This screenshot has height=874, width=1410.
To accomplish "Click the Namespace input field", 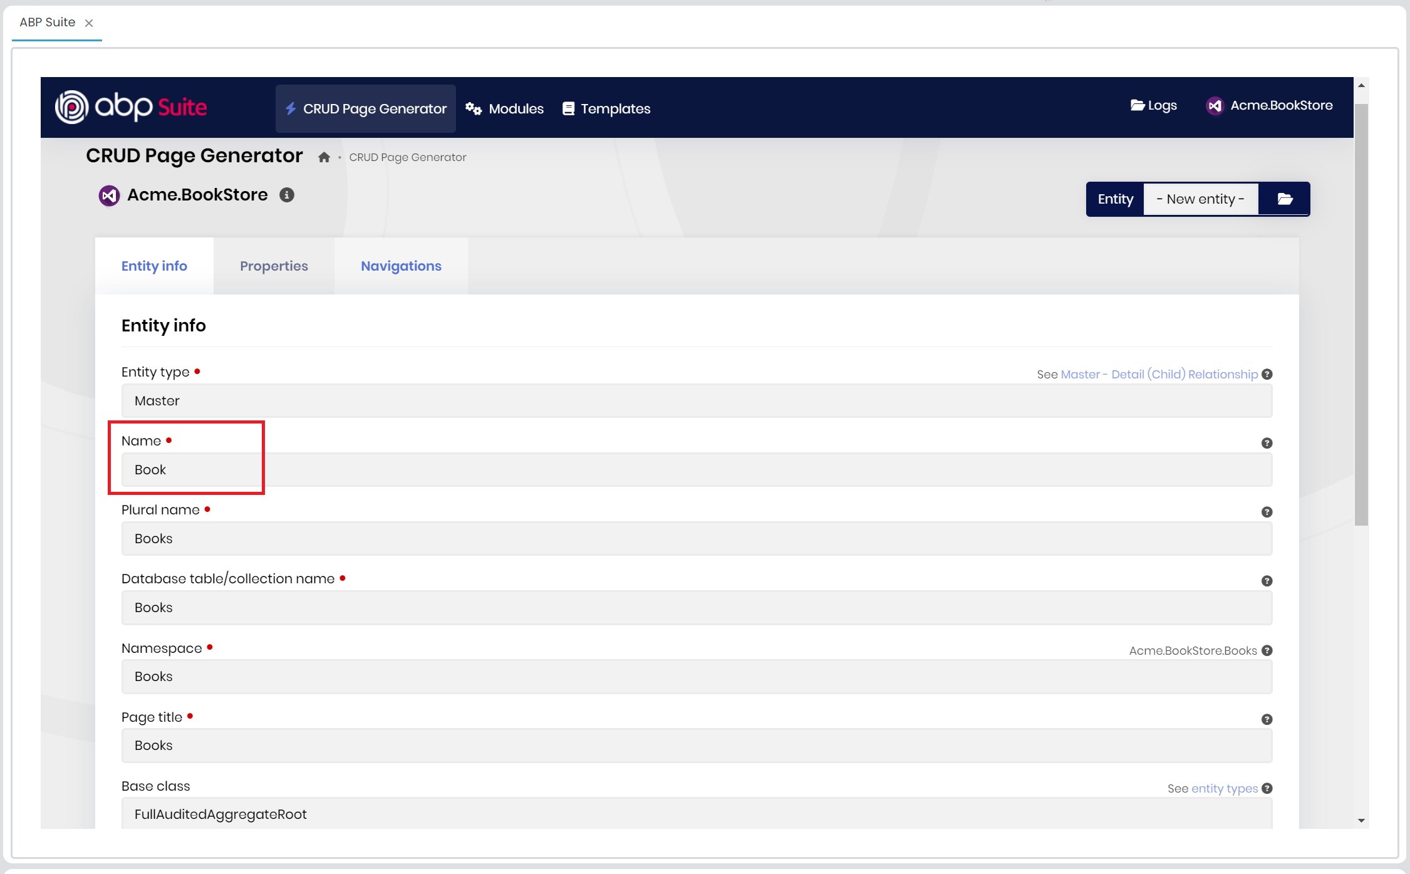I will pos(697,677).
